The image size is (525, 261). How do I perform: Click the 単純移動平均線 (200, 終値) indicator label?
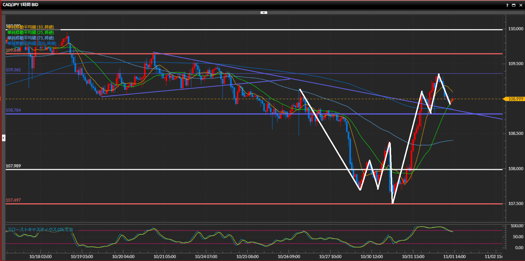click(32, 44)
